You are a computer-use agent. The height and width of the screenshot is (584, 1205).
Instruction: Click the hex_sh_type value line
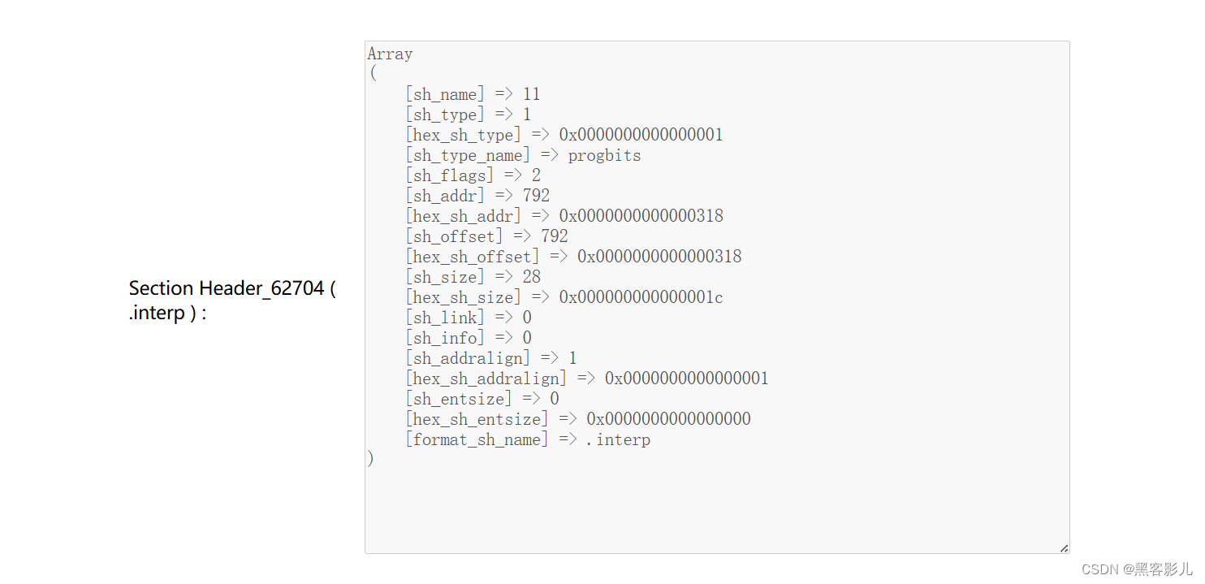click(x=564, y=136)
